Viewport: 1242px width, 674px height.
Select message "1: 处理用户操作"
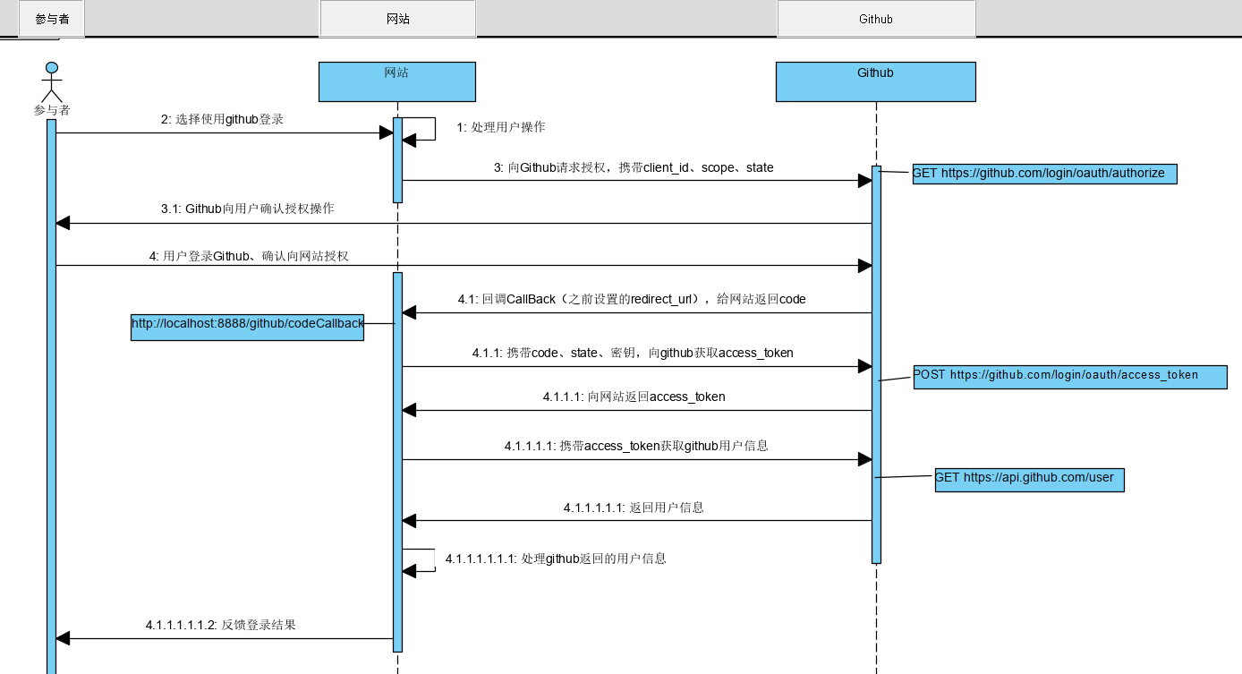click(x=501, y=127)
